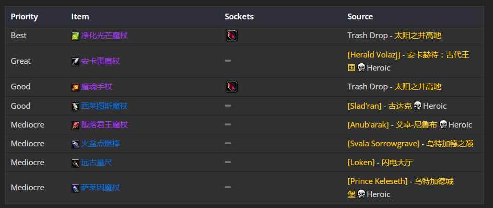This screenshot has height=208, width=493.
Task: Open the [Herald Volazj] boss link
Action: [374, 55]
